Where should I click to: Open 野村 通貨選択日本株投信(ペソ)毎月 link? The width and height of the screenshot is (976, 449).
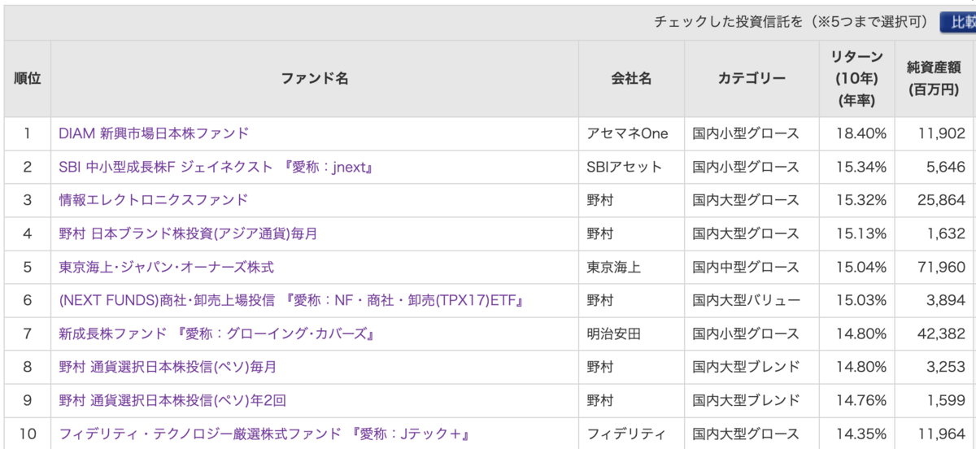[168, 367]
